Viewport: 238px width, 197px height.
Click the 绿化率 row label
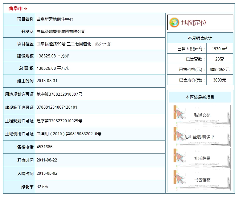[x=27, y=187]
